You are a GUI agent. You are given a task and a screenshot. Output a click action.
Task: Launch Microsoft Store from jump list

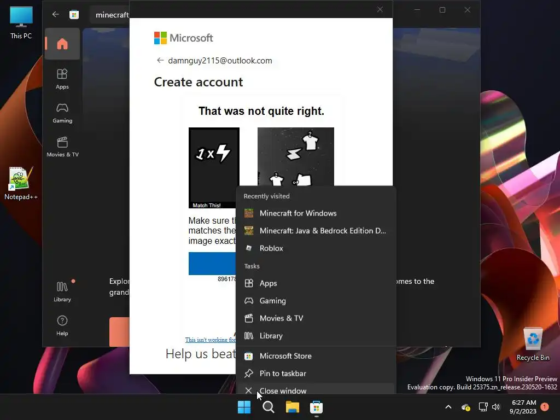[316, 356]
